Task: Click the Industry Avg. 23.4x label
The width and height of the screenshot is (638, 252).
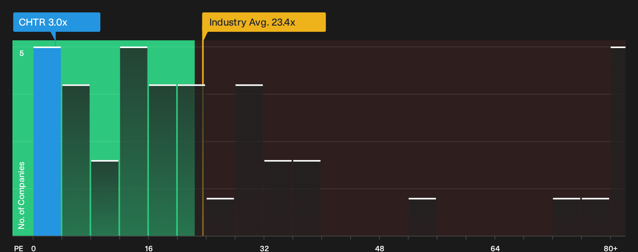Action: tap(264, 22)
